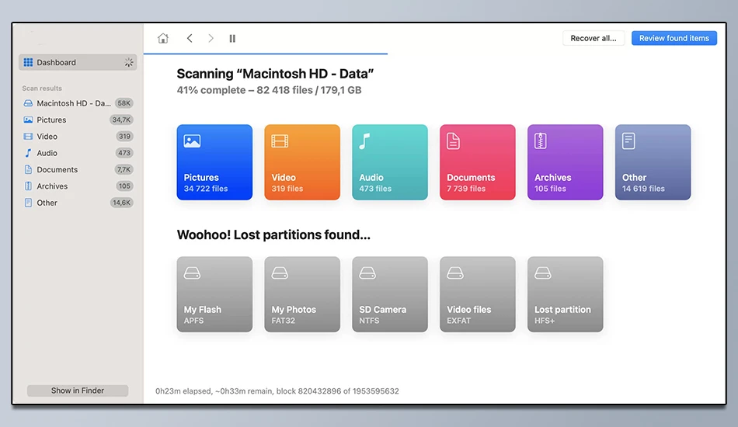
Task: Click the scanning spinner beside Dashboard
Action: click(128, 62)
